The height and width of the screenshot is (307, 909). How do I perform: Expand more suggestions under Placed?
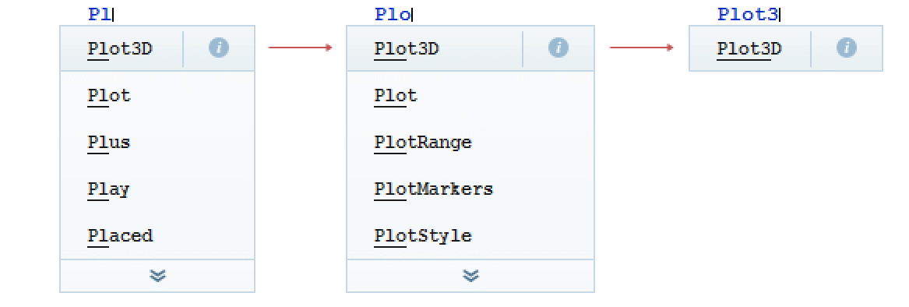tap(157, 276)
